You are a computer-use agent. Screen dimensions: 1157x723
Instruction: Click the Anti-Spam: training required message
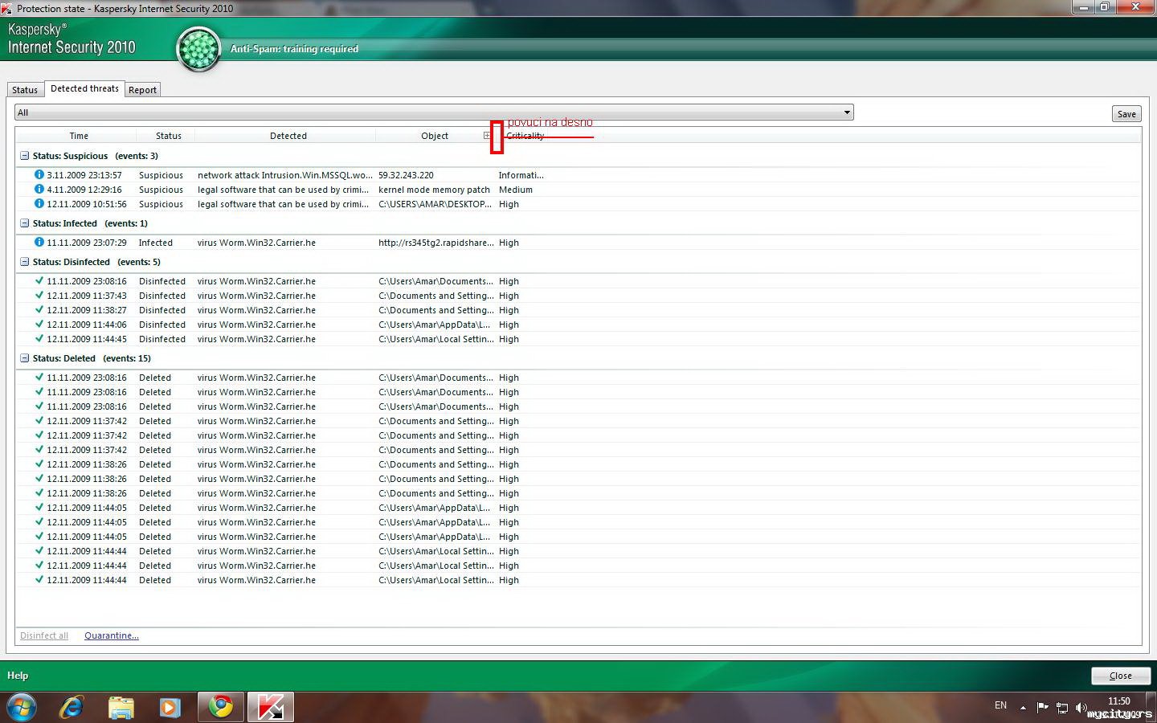coord(294,49)
